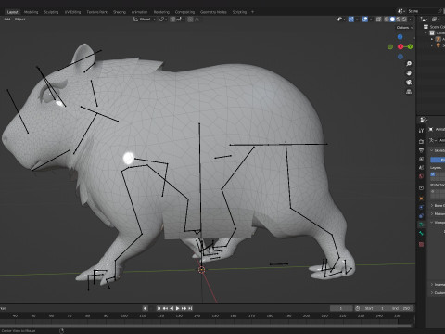This screenshot has height=334, width=445.
Task: Click the Start frame field
Action: [x=375, y=308]
